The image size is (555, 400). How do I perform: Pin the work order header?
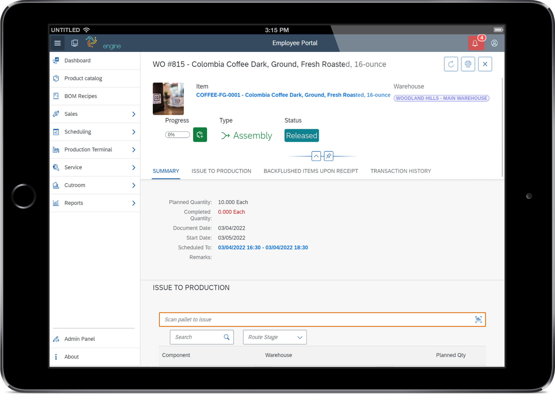[328, 156]
